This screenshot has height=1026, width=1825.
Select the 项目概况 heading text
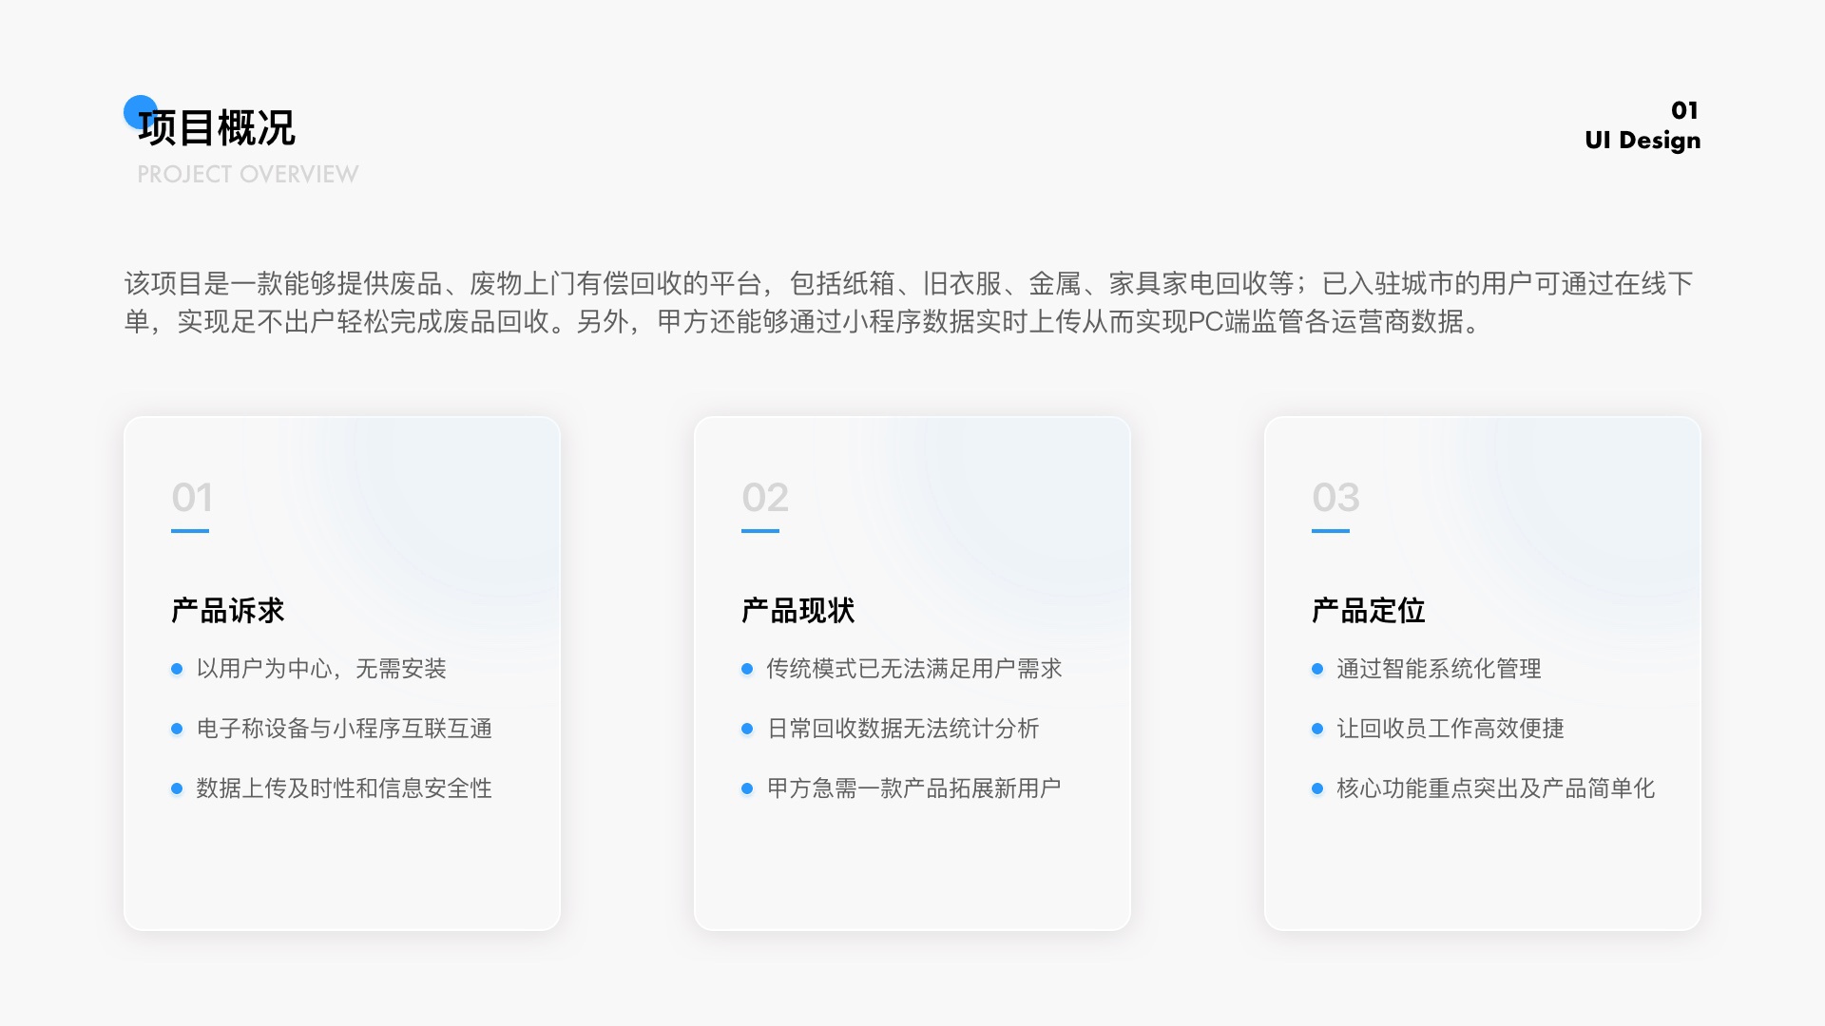(x=217, y=128)
